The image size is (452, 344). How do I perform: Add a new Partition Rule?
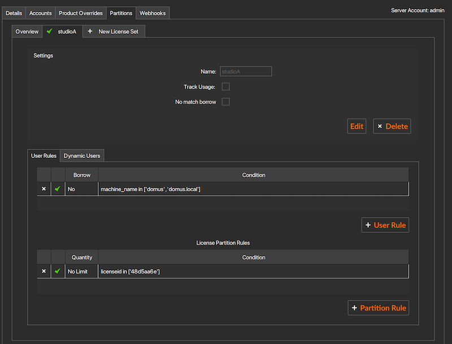tap(378, 308)
